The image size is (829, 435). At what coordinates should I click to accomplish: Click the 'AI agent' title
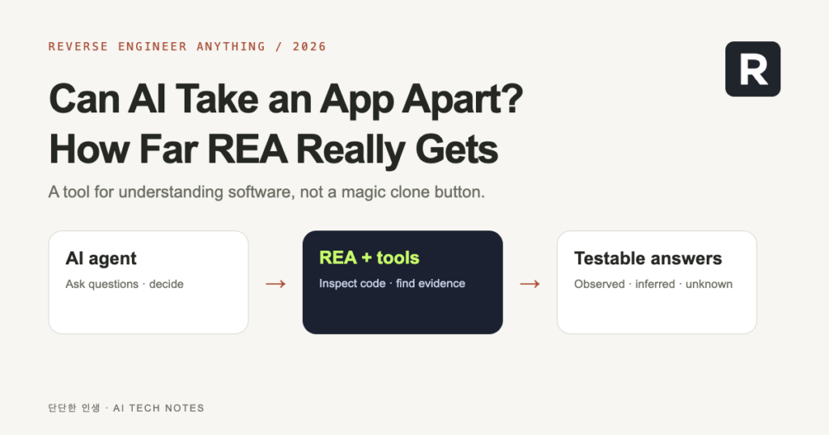click(x=101, y=259)
